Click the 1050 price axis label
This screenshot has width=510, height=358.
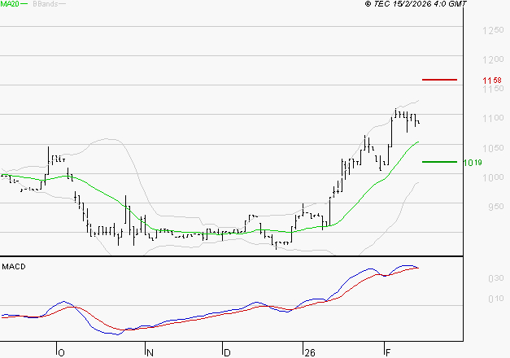(x=493, y=148)
